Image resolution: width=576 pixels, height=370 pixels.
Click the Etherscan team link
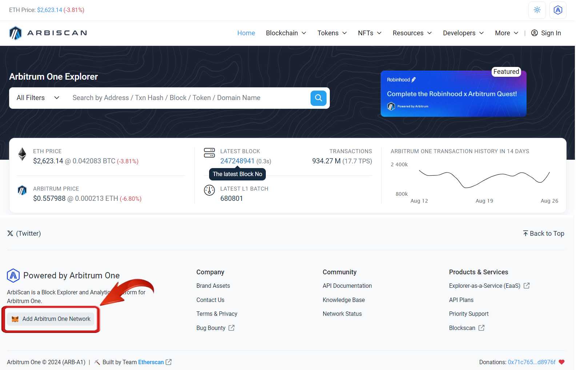point(151,362)
